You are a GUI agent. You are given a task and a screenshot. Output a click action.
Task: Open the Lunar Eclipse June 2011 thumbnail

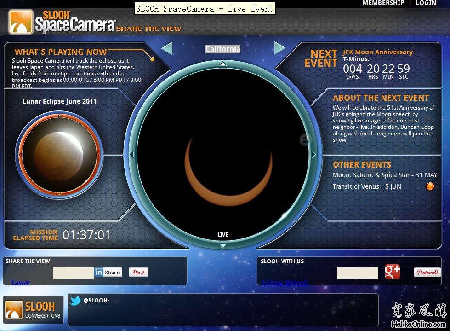tap(59, 155)
